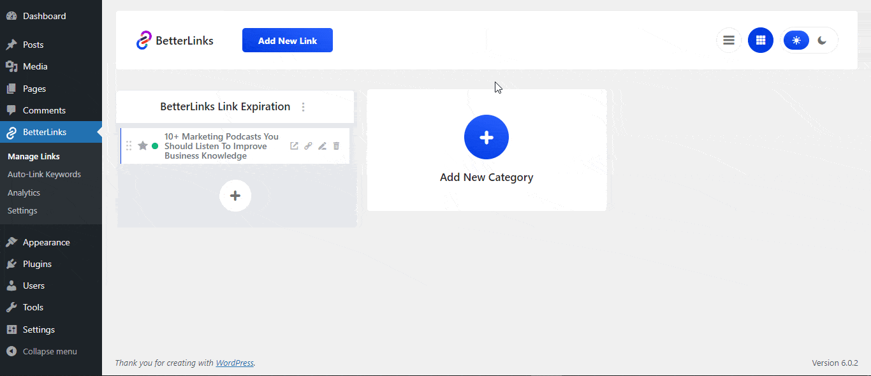This screenshot has height=376, width=871.
Task: Go to BetterLinks Analytics page
Action: (x=24, y=192)
